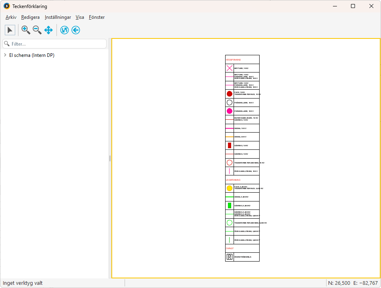Activate the pan move tool
381x288 pixels.
(48, 30)
